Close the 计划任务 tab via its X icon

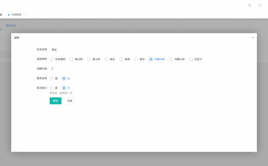pos(24,15)
